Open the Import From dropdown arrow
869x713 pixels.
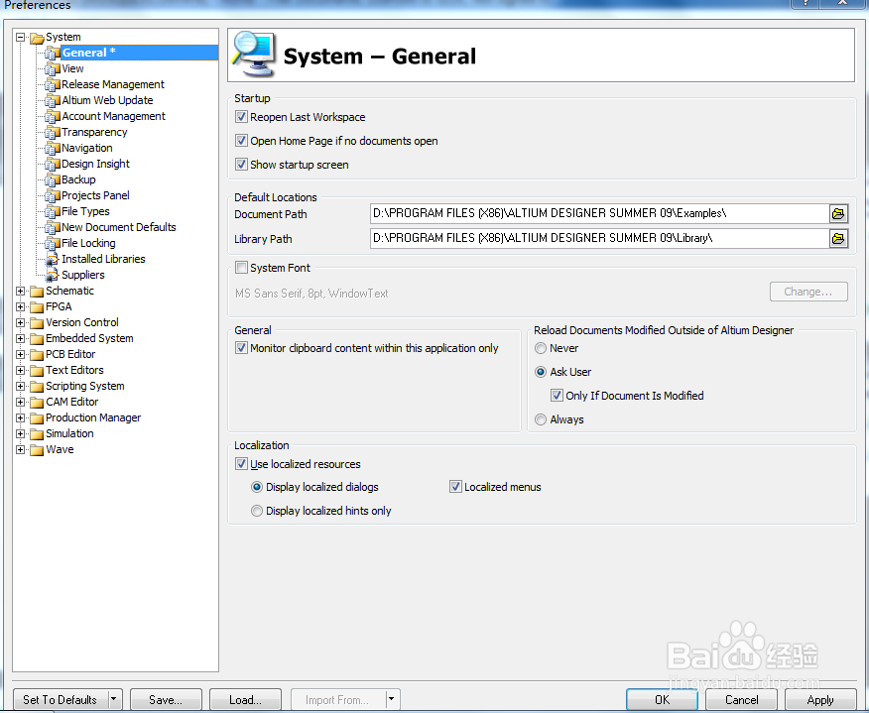pyautogui.click(x=392, y=700)
